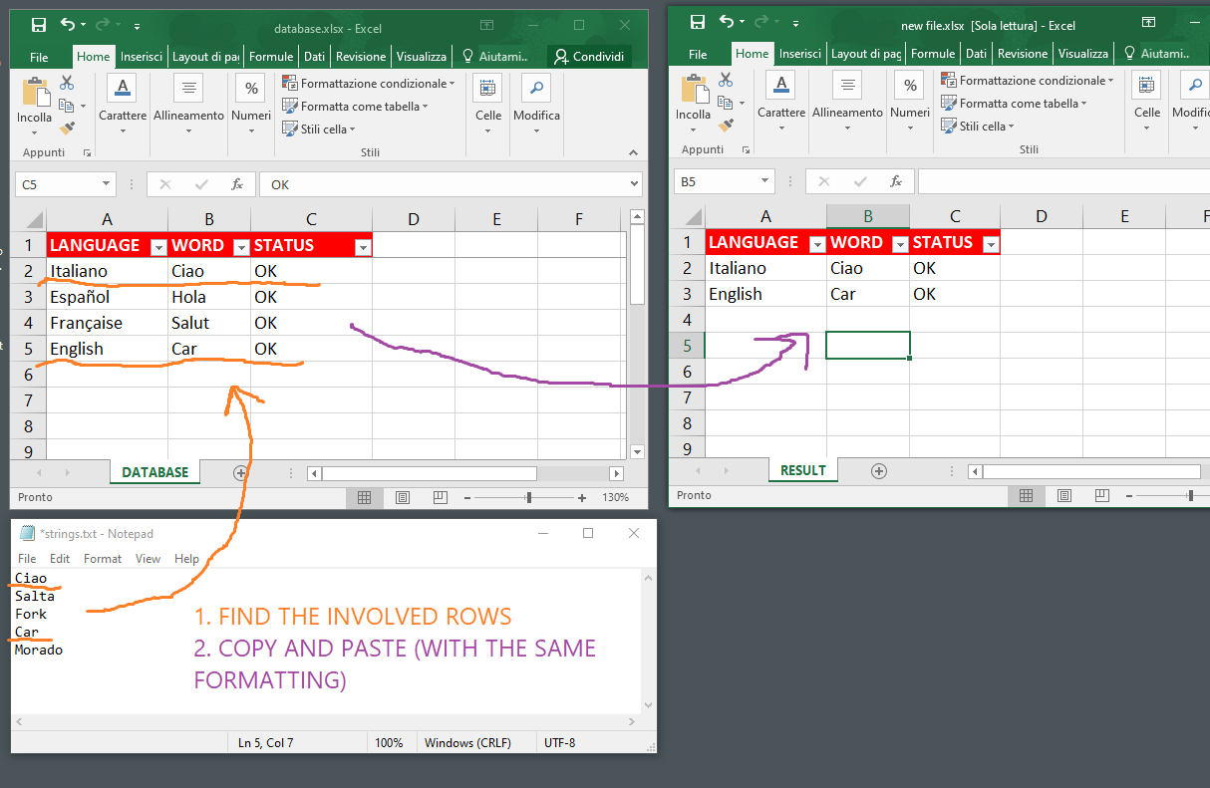This screenshot has width=1210, height=788.
Task: Expand Name Box dropdown showing C5
Action: click(107, 184)
